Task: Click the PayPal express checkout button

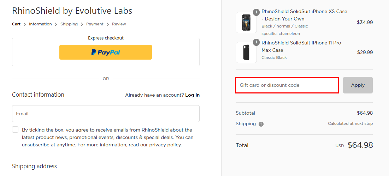Action: (105, 52)
